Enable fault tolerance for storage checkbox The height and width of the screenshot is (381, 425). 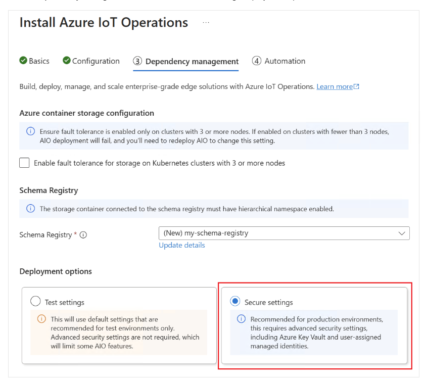pos(24,163)
